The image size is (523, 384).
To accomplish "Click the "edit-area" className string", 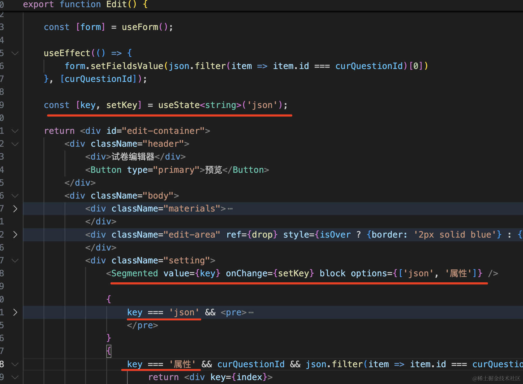I will point(192,235).
